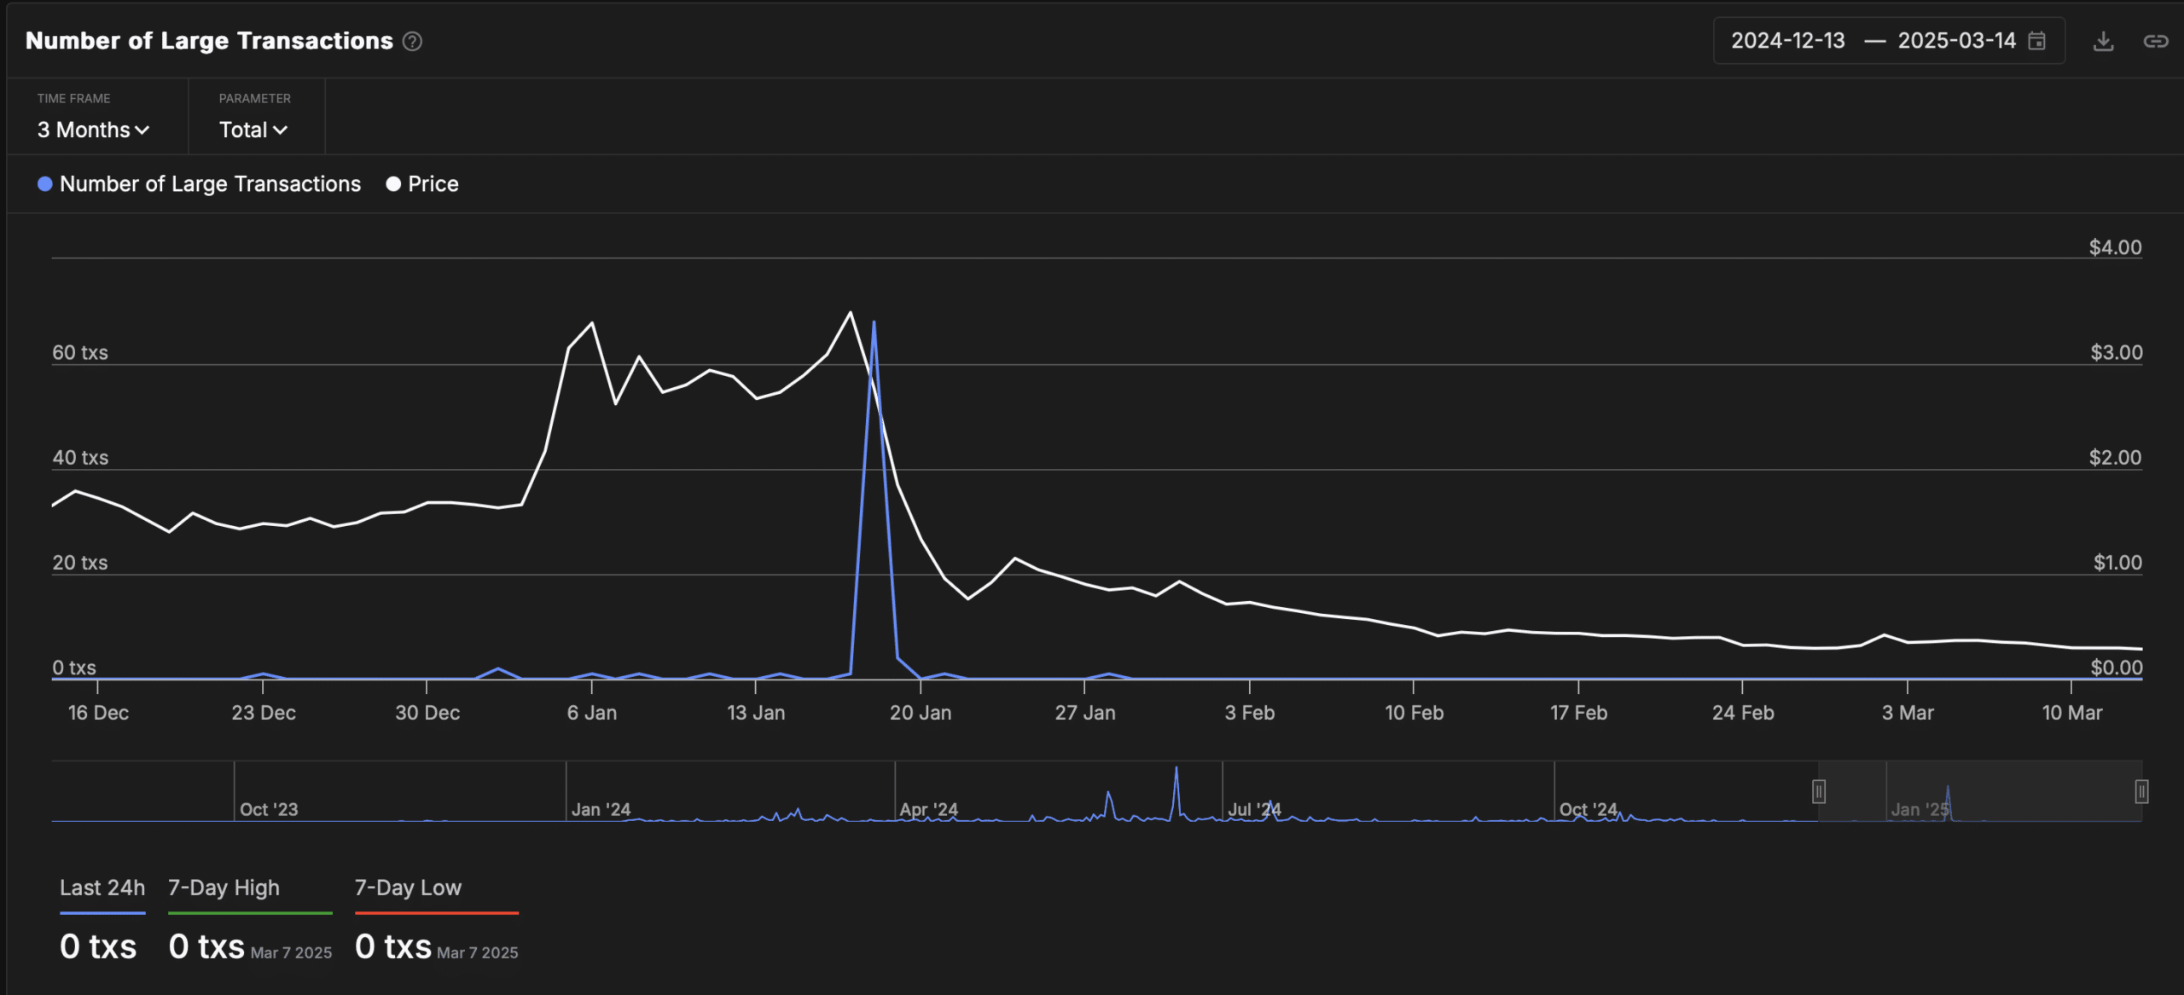
Task: Grab the right range slider handle
Action: (2140, 791)
